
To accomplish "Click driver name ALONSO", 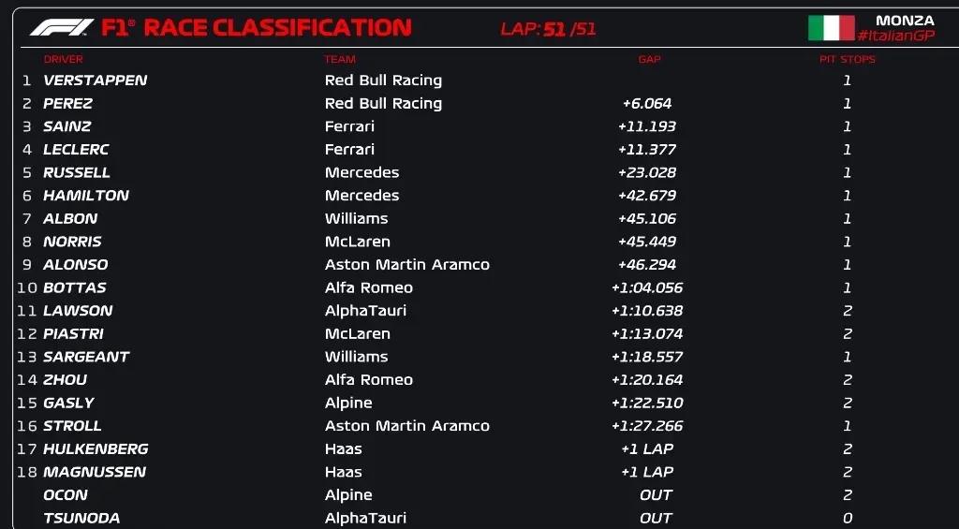I will [76, 265].
